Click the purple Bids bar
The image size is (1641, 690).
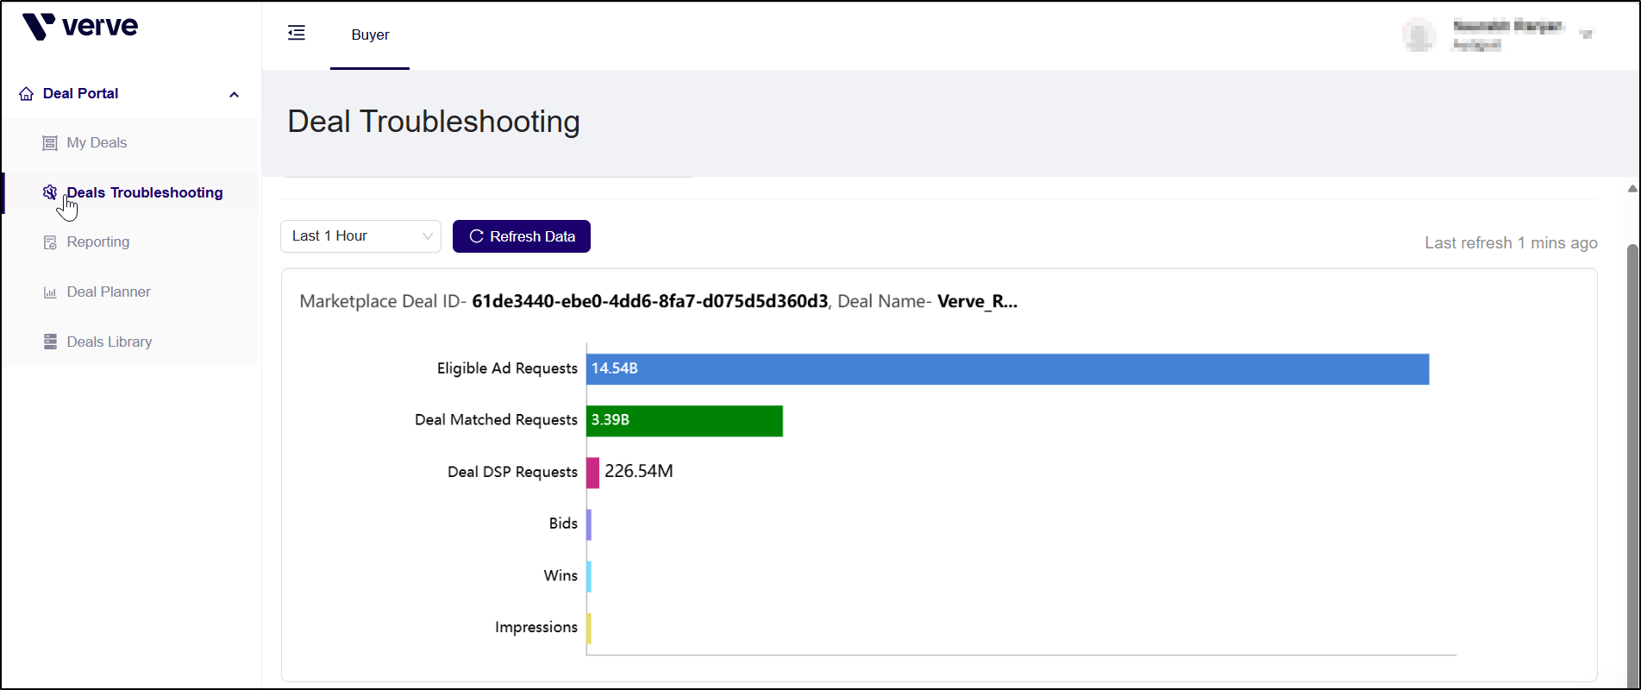click(589, 524)
